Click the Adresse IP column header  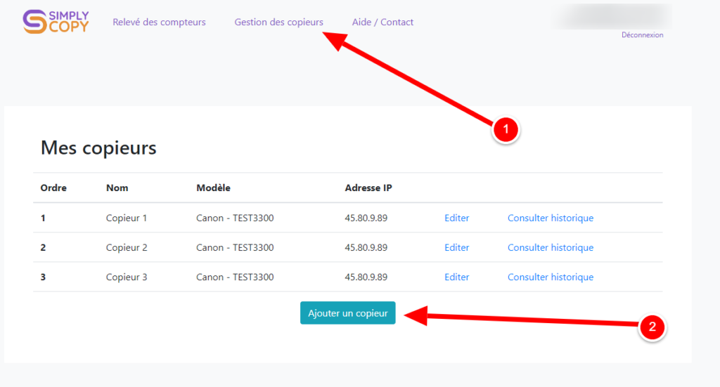[x=368, y=188]
